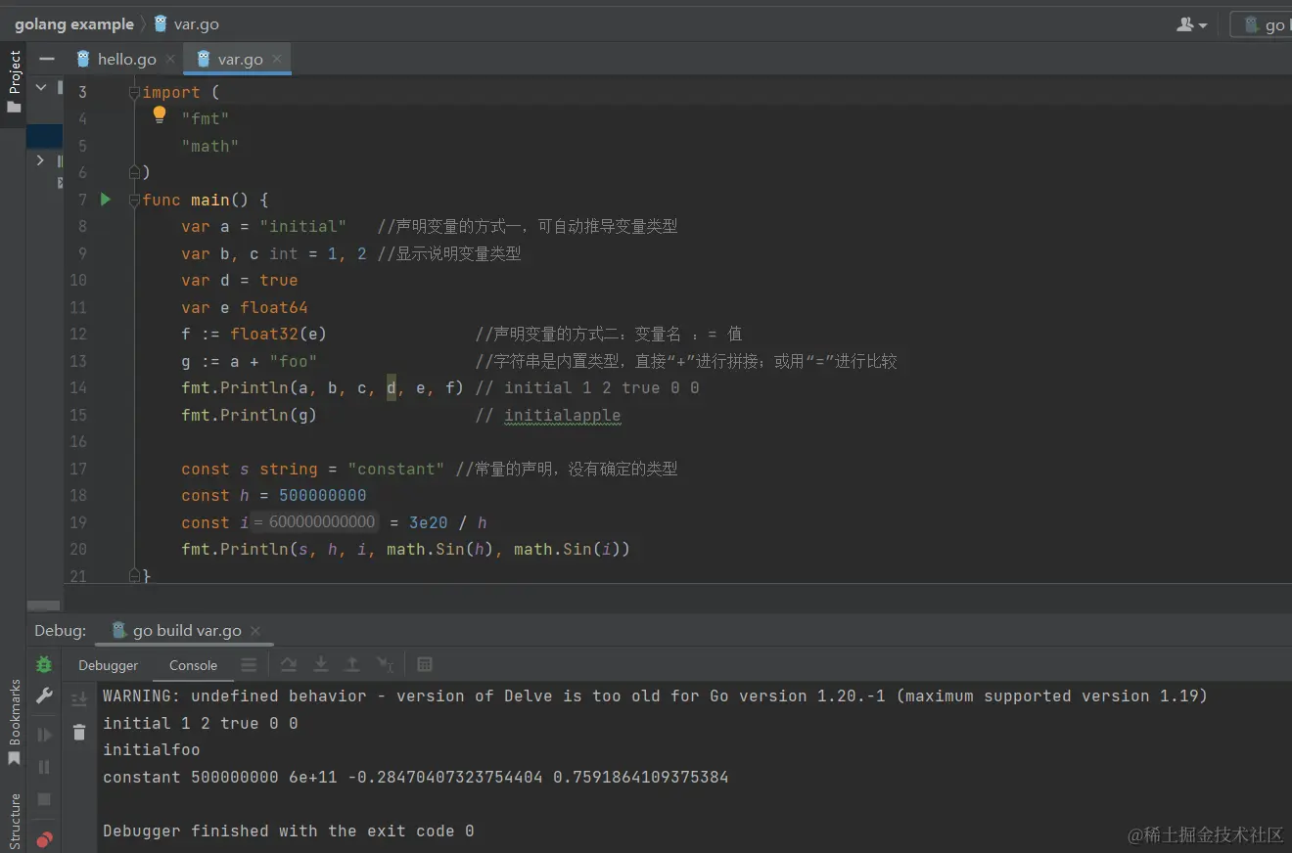Click the 3e20 literal on line 19
1292x853 pixels.
pos(428,522)
